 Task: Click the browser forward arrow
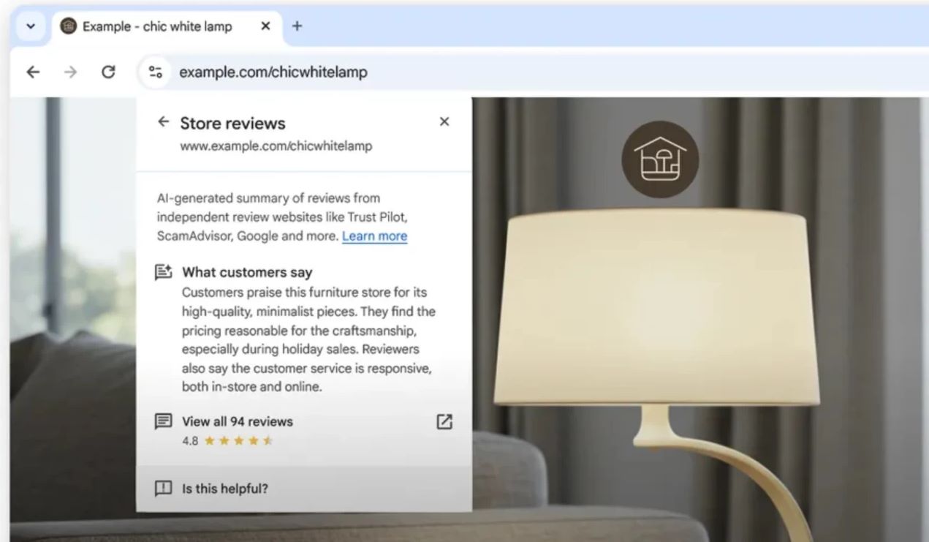(70, 72)
